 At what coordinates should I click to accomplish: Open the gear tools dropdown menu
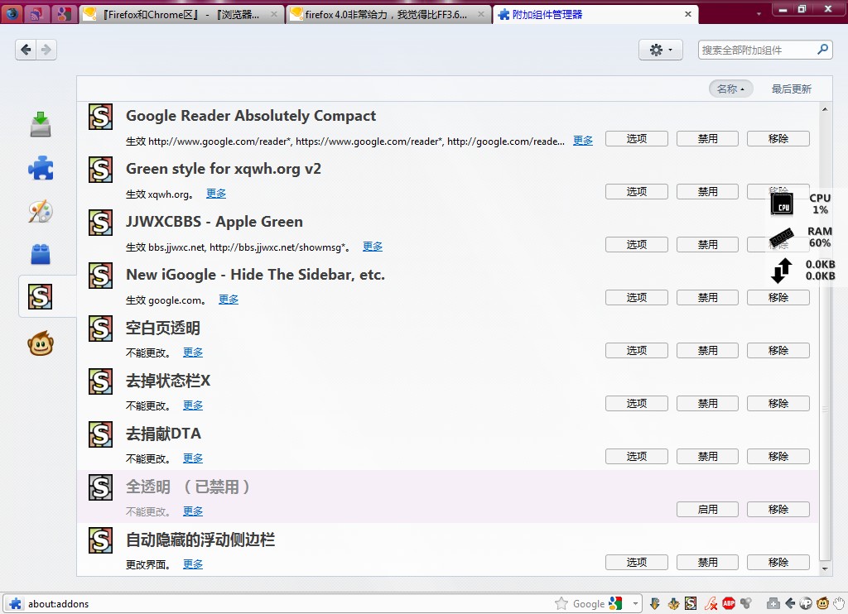click(x=660, y=50)
